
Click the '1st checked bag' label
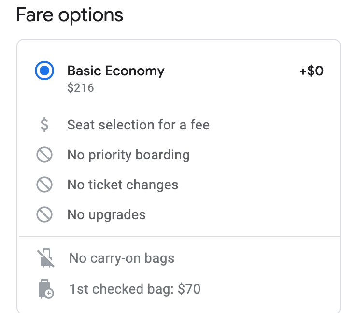click(121, 289)
